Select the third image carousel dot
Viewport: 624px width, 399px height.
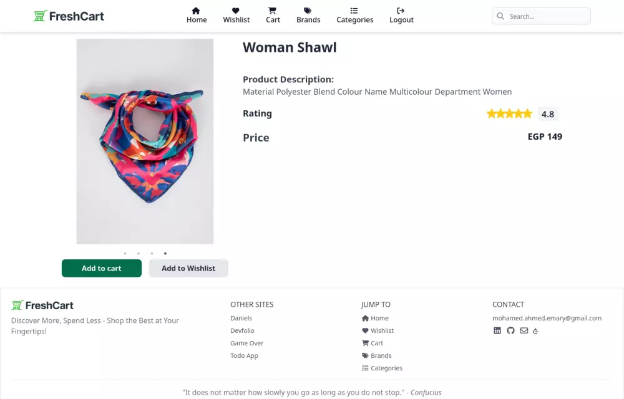click(152, 253)
